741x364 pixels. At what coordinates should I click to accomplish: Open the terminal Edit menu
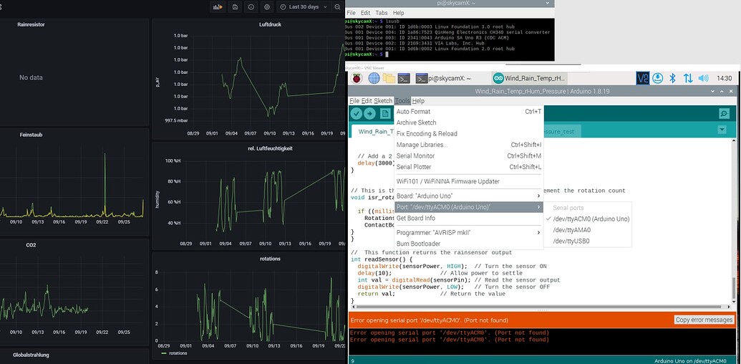pyautogui.click(x=365, y=13)
